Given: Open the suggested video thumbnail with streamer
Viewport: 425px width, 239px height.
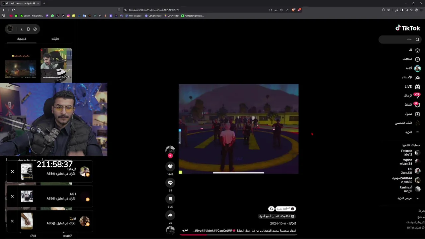Looking at the screenshot, I should [56, 65].
